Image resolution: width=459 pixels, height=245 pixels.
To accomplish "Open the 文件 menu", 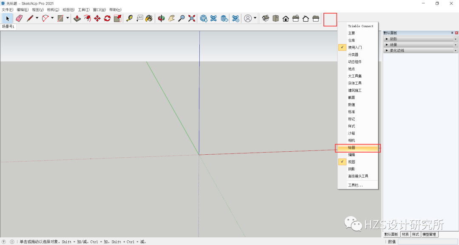I will (7, 9).
